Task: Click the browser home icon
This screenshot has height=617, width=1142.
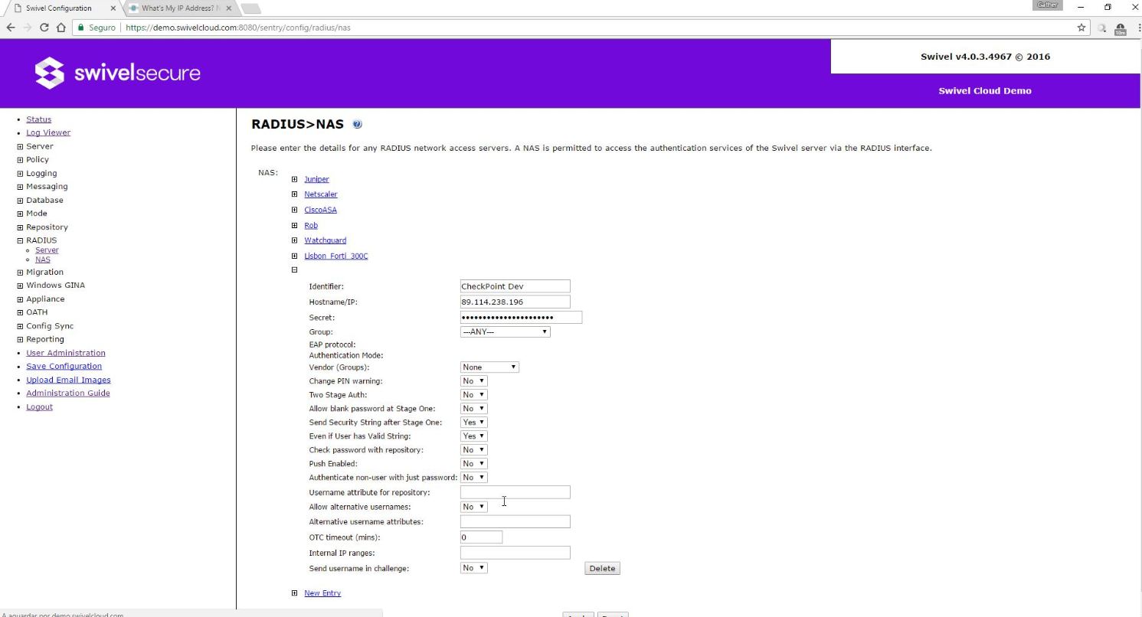Action: [61, 28]
